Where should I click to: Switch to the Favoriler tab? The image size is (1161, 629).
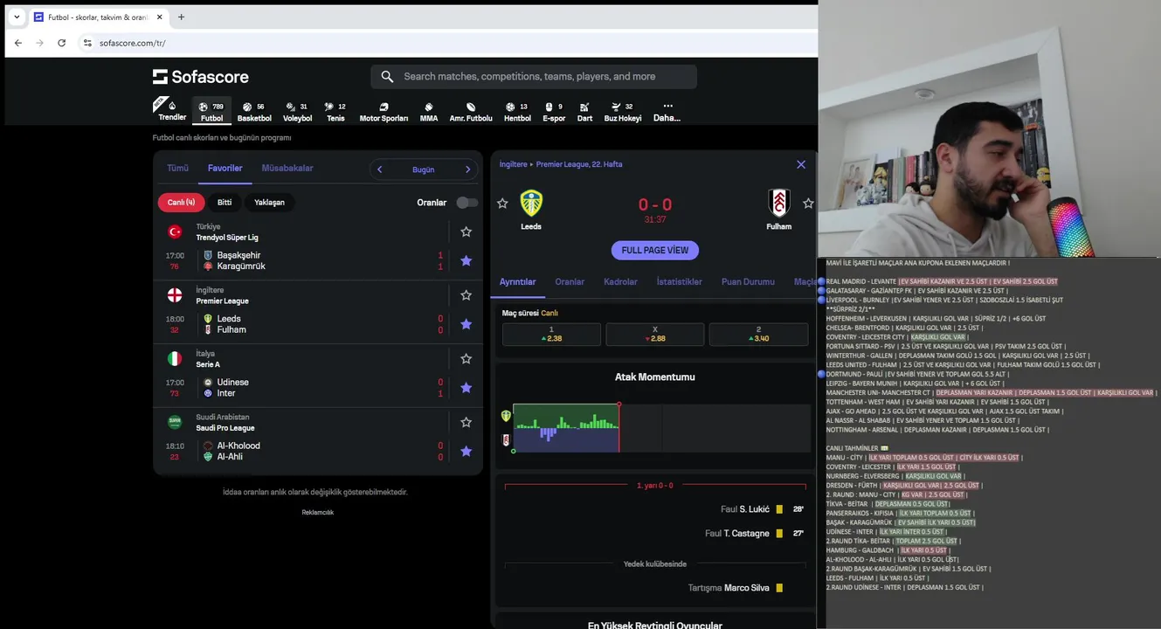pos(225,168)
